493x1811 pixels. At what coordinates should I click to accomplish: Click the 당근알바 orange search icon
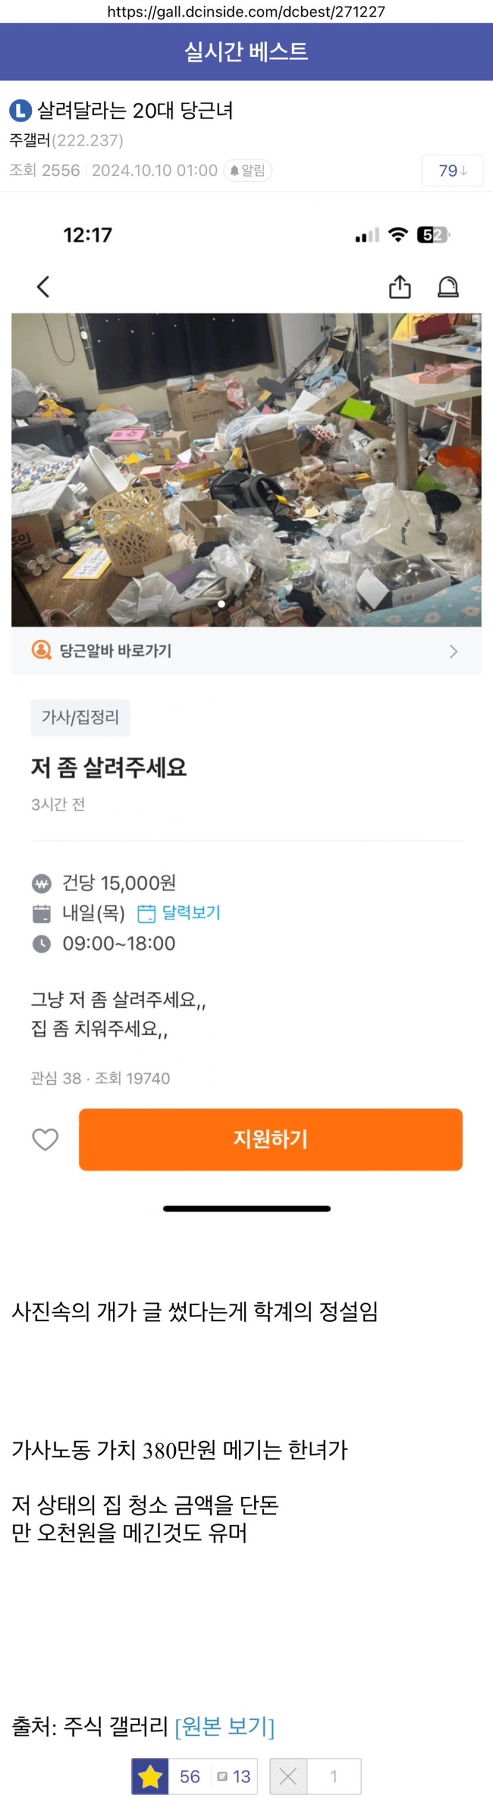(x=41, y=651)
